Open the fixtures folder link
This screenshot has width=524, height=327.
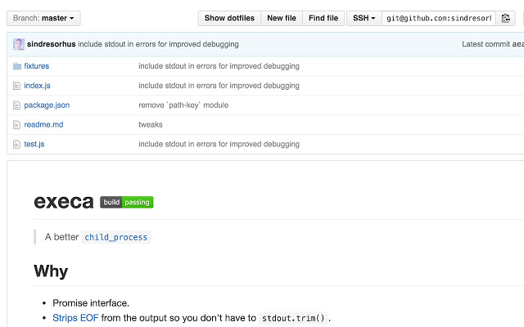(x=37, y=66)
